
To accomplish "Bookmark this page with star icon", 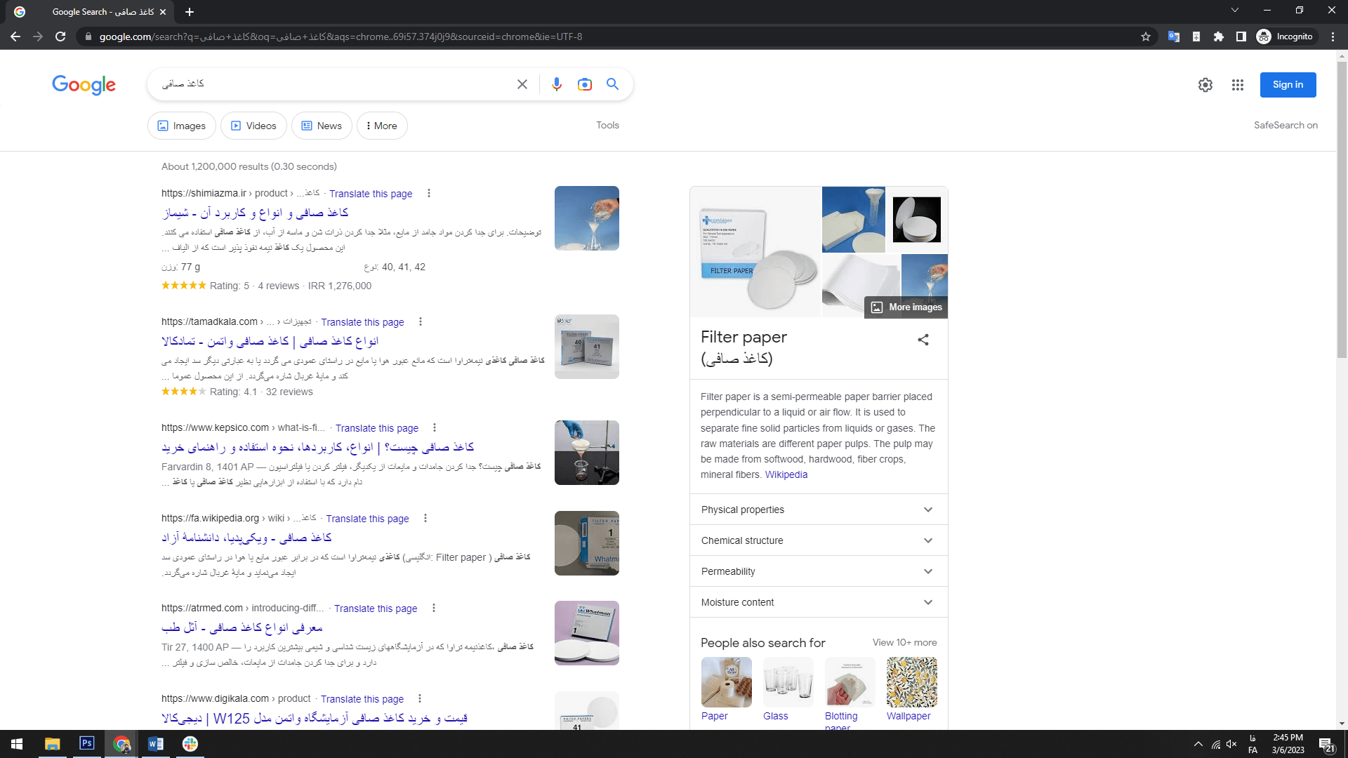I will [x=1146, y=36].
